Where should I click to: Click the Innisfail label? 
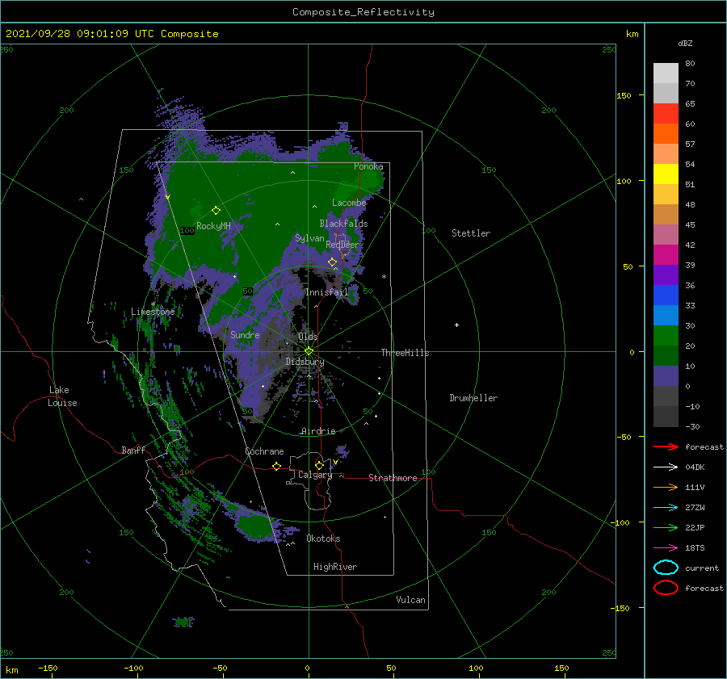[x=326, y=292]
